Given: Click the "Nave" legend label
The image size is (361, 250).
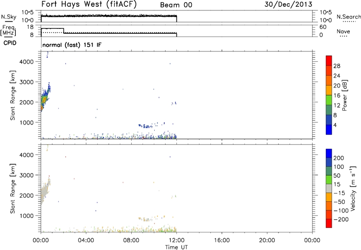Looking at the screenshot, I should click(343, 31).
